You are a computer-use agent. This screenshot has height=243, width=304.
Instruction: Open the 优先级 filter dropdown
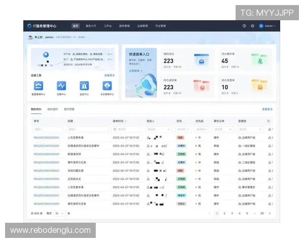(202, 129)
